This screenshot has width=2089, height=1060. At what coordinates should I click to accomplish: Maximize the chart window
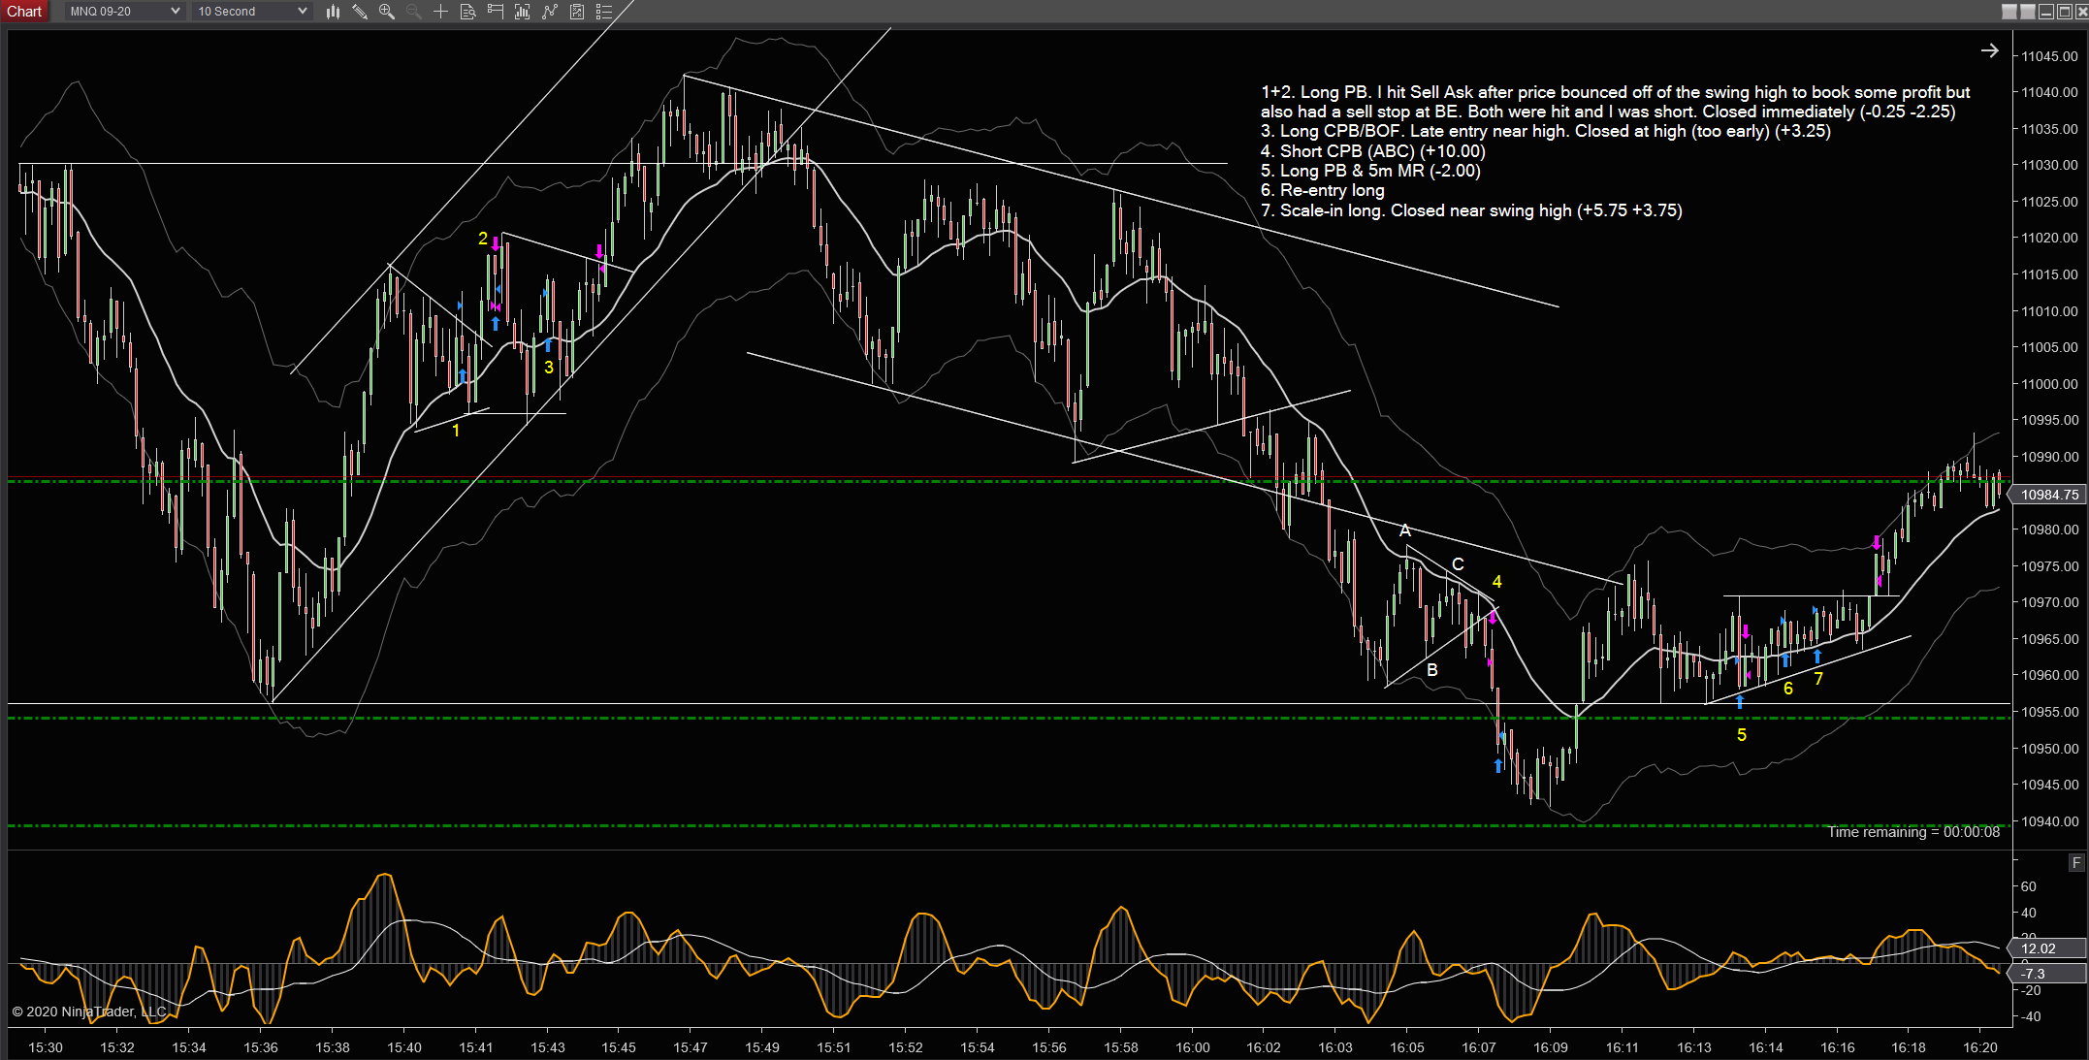pyautogui.click(x=2065, y=12)
